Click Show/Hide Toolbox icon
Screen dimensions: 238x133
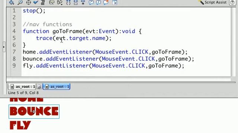tap(115, 2)
